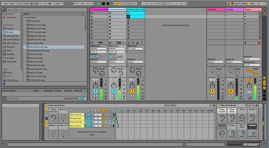The image size is (269, 148).
Task: Click the Map button on Instrument Rack
Action: (173, 105)
